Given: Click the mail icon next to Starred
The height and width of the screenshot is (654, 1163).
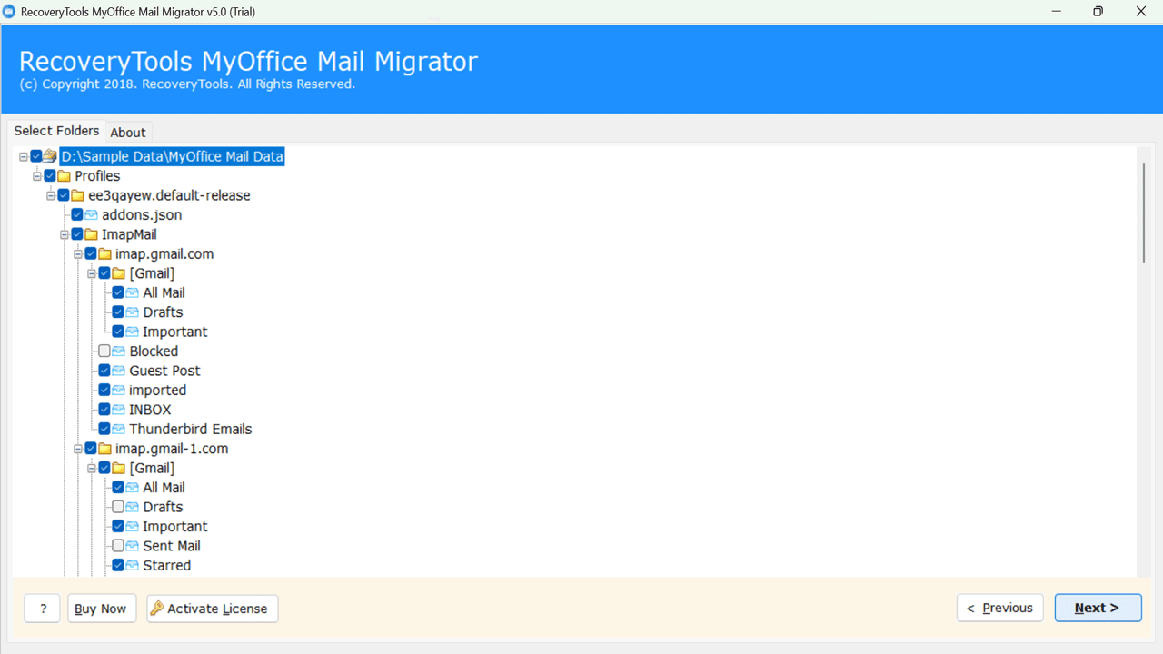Looking at the screenshot, I should tap(132, 565).
